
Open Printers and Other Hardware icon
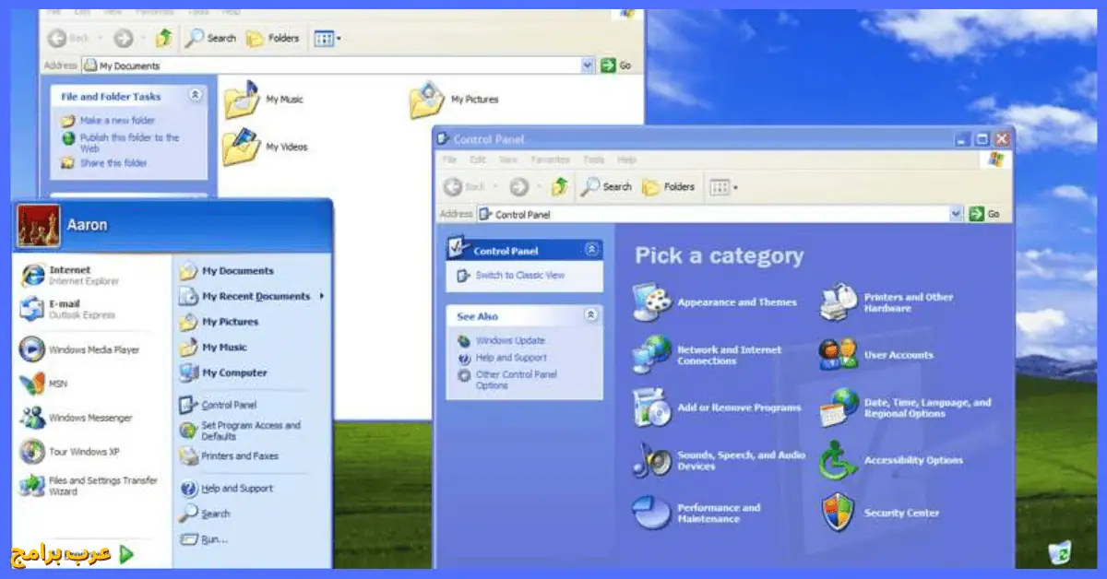(x=839, y=302)
